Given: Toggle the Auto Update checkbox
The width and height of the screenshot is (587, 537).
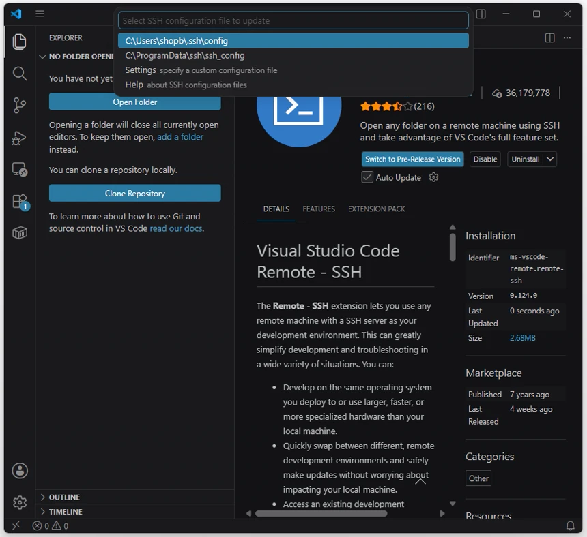Looking at the screenshot, I should tap(367, 177).
